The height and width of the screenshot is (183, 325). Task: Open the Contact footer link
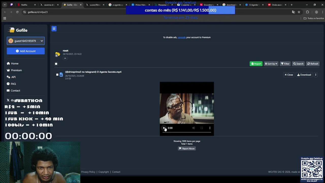point(116,172)
